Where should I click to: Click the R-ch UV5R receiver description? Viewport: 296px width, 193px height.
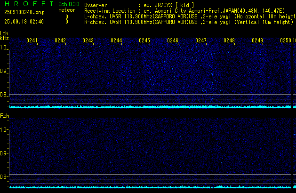(188, 22)
